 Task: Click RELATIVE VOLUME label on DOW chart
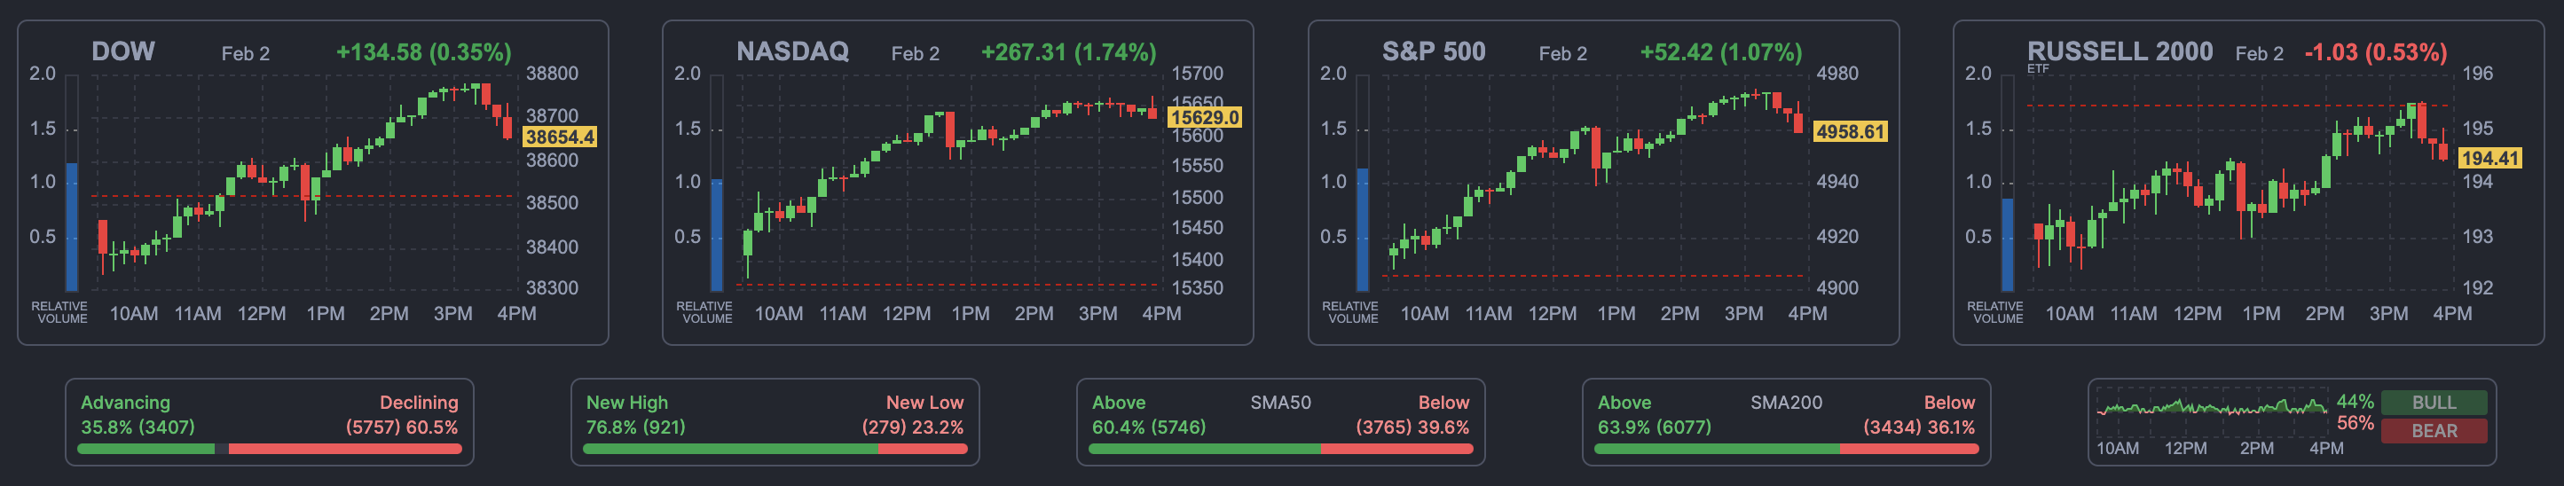tap(59, 313)
